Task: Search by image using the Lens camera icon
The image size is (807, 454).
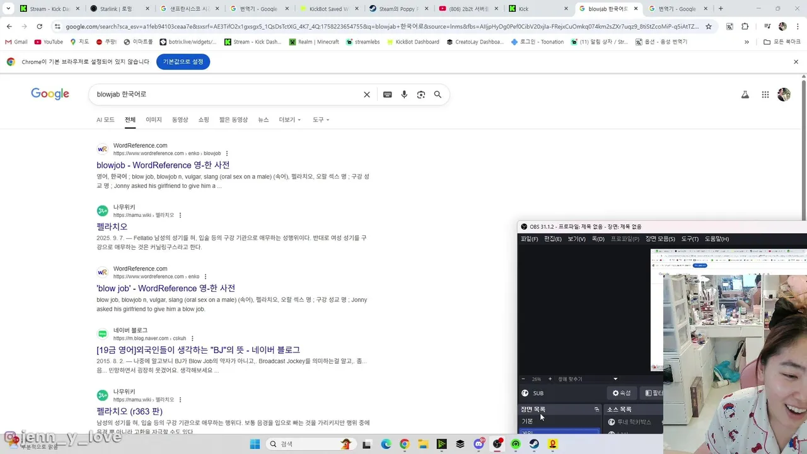Action: (421, 95)
